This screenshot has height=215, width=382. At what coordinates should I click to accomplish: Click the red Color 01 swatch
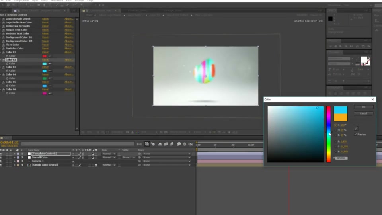(44, 56)
